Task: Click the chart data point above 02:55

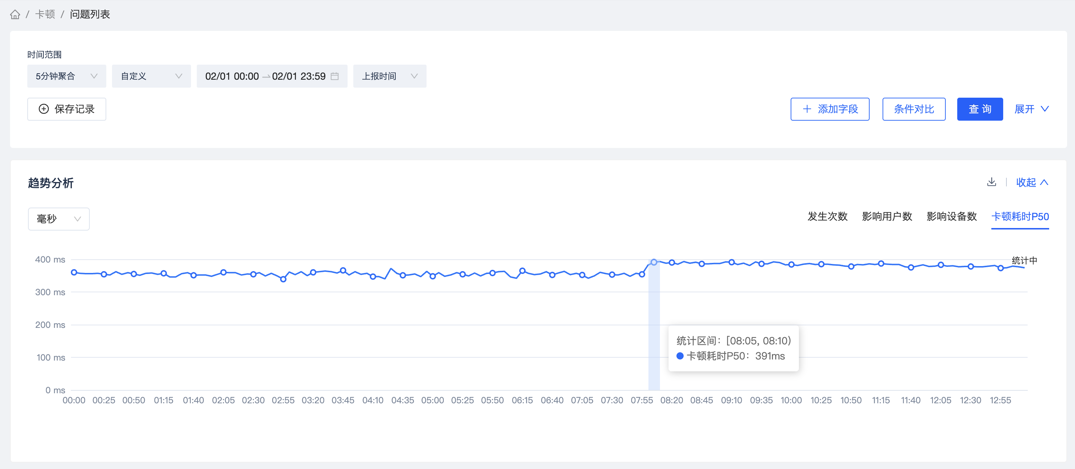Action: 283,279
